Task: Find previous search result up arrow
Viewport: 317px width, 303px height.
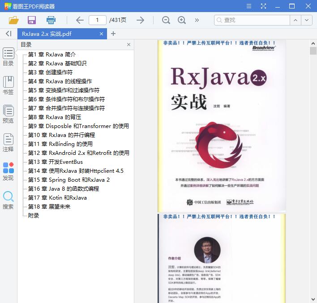Action: click(x=296, y=20)
